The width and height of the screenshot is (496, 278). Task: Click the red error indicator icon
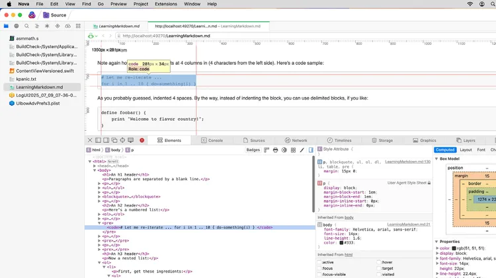[142, 140]
